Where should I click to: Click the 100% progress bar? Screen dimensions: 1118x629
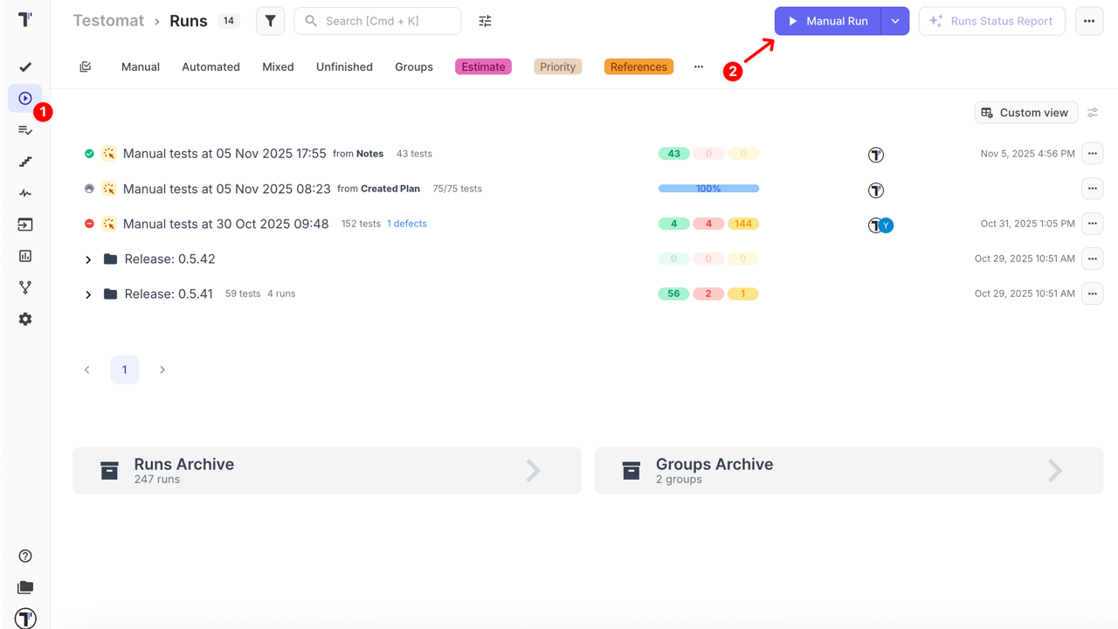[708, 189]
